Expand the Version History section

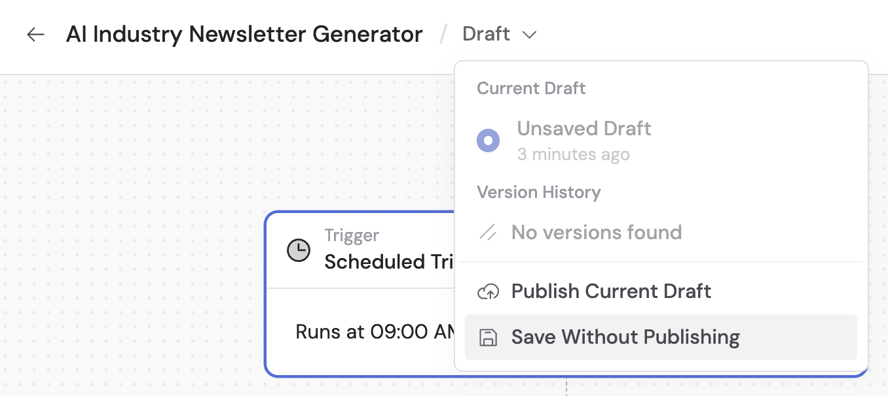click(x=539, y=191)
